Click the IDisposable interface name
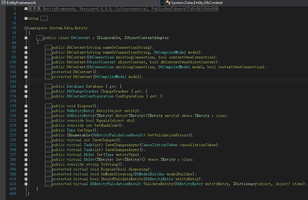308x200 pixels. pyautogui.click(x=108, y=38)
